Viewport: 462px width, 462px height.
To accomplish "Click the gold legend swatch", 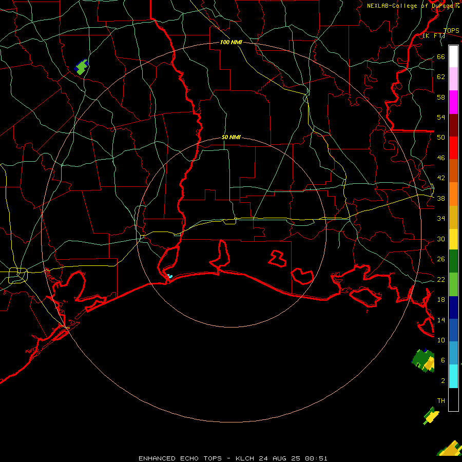I will (453, 217).
